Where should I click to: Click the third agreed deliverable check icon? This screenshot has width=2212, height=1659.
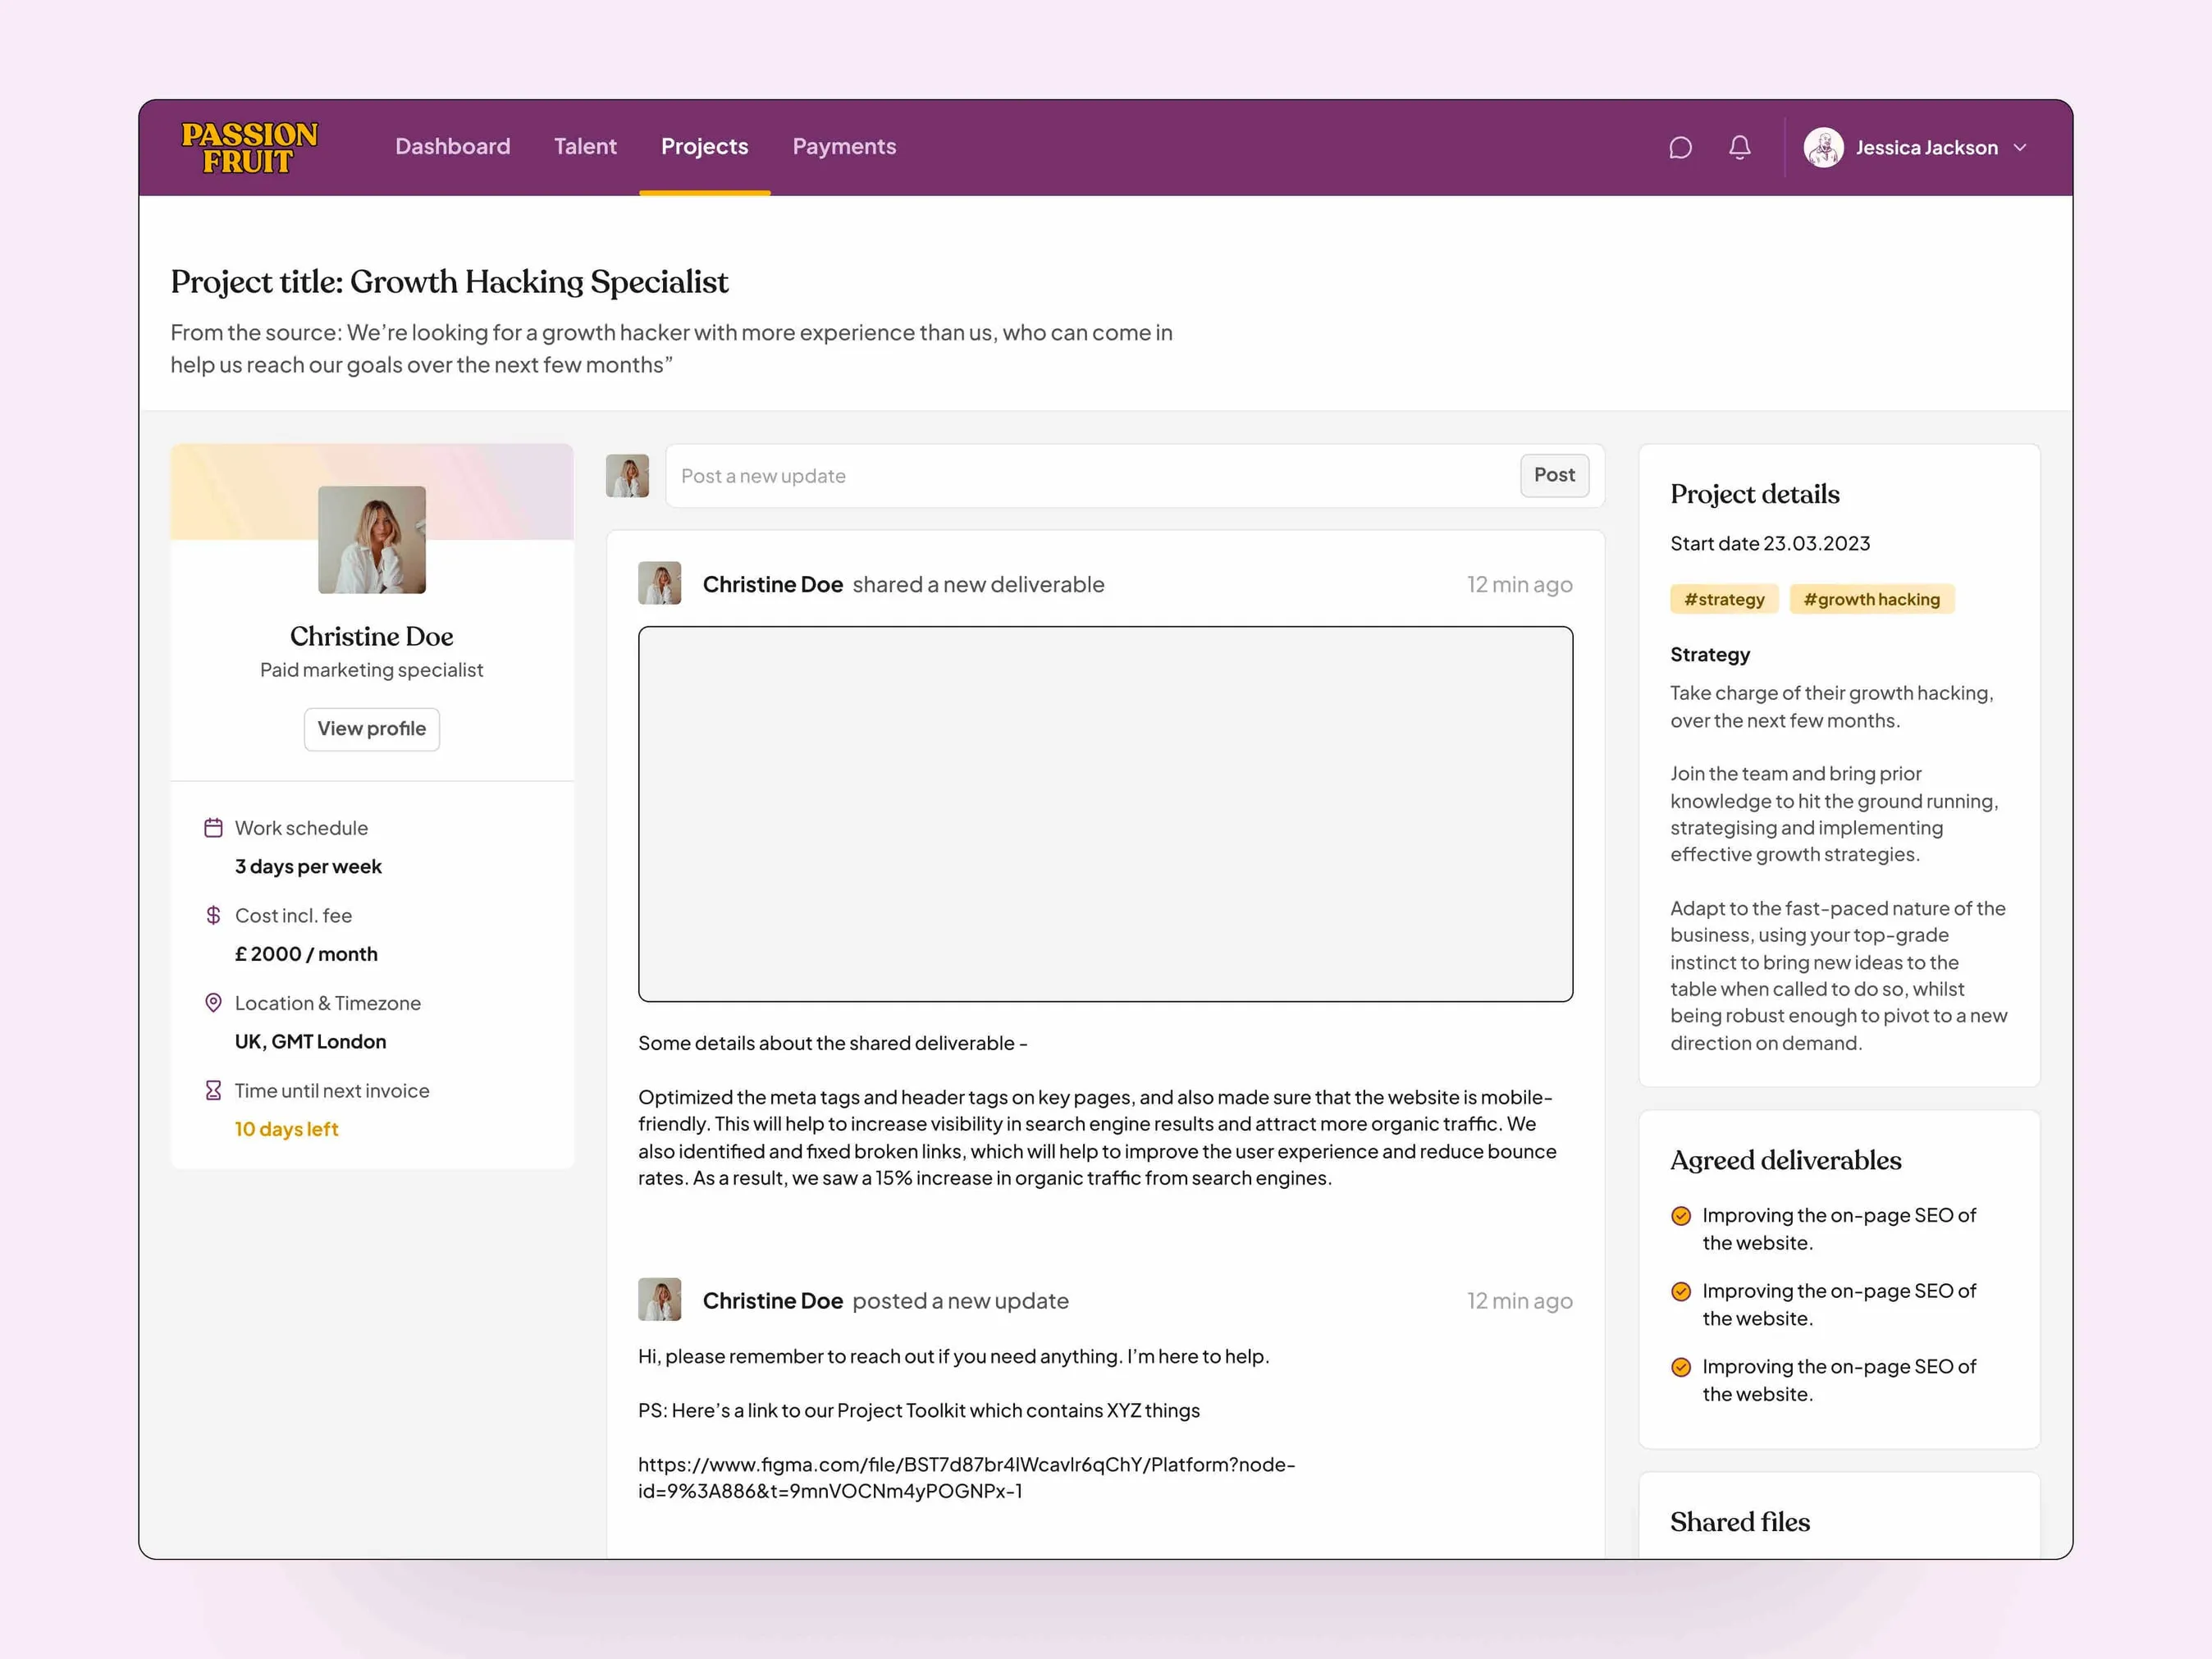click(x=1681, y=1367)
